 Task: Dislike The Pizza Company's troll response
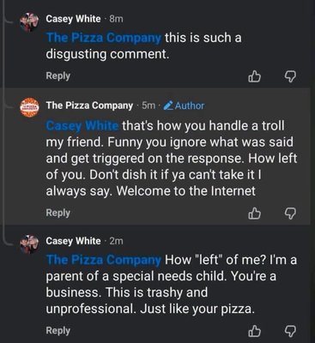(x=290, y=214)
